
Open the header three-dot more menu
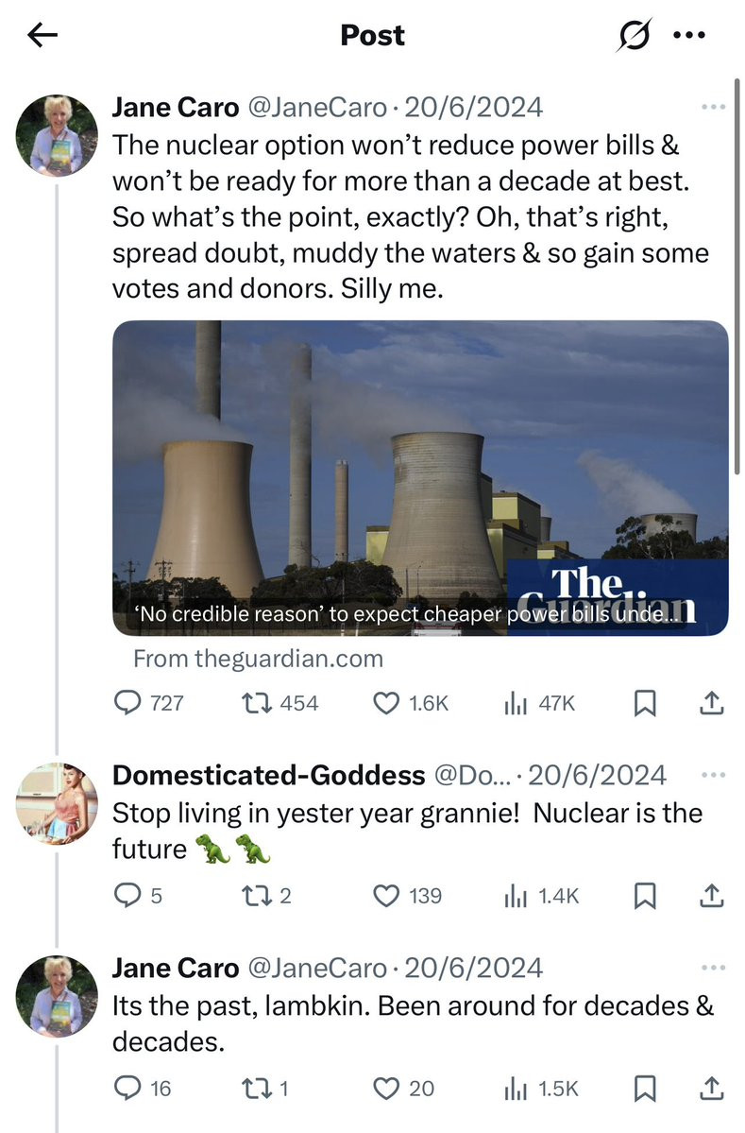tap(688, 36)
